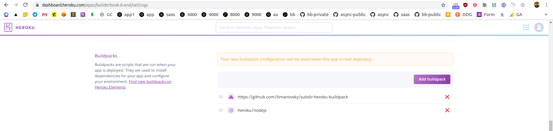Open the Chrome profile avatar
Screen dimensions: 553x131
537,5
